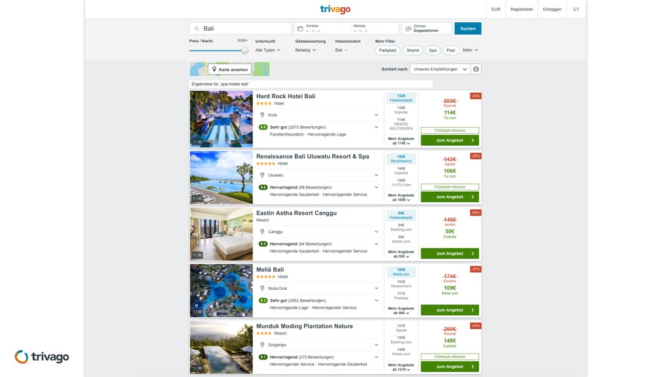Select the 142€ Renaissance offer
The width and height of the screenshot is (671, 377).
tap(401, 159)
